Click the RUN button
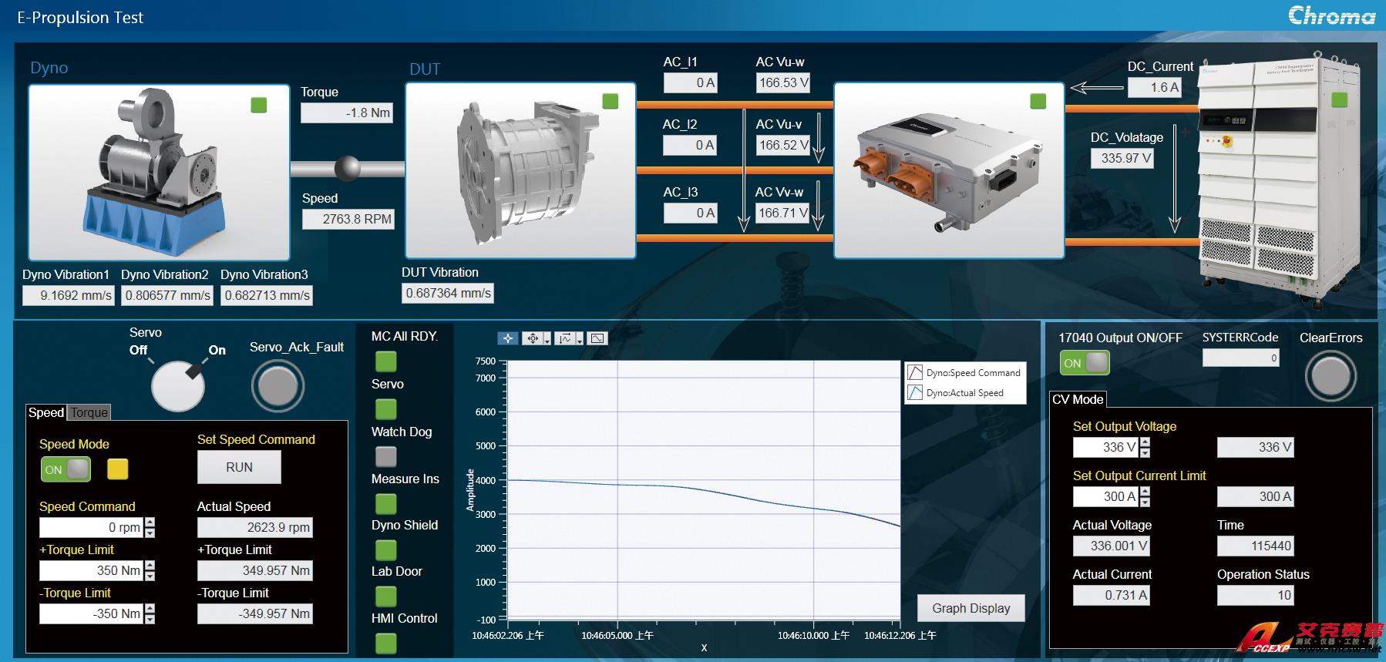 (239, 467)
